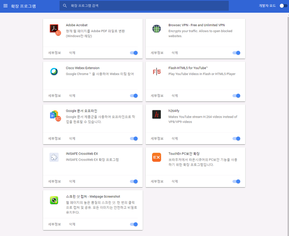The width and height of the screenshot is (289, 236).
Task: Click TouchEn PC보안 확장 title text
Action: click(184, 154)
